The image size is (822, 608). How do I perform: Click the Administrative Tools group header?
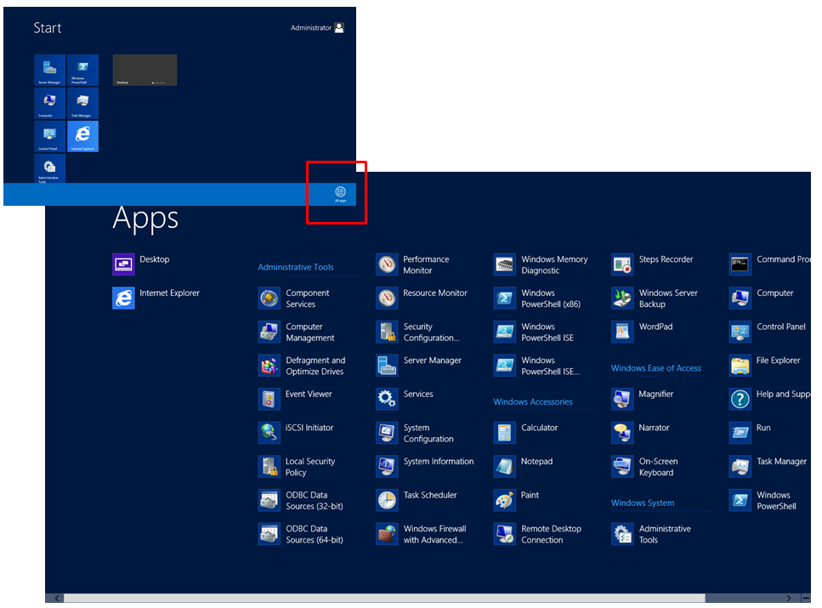296,267
